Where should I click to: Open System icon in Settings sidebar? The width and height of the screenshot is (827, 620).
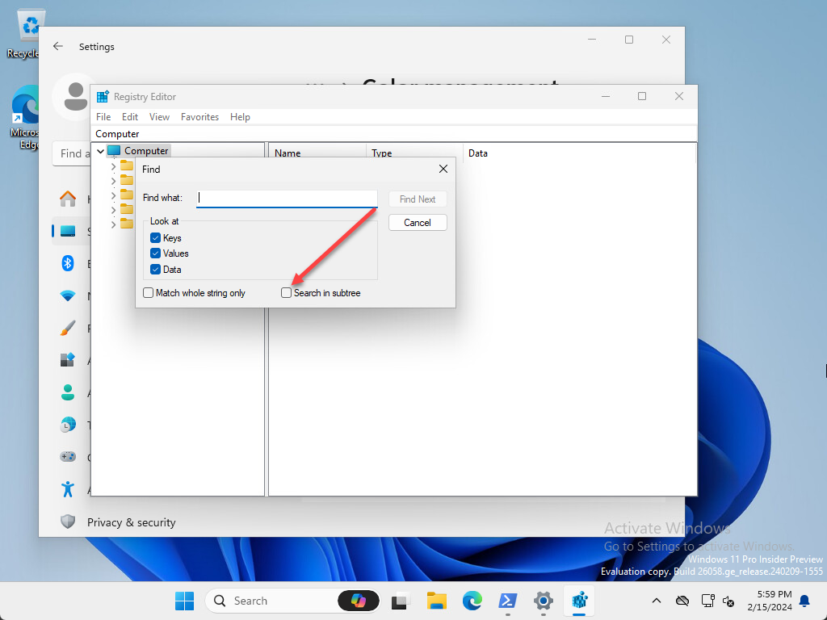click(x=68, y=231)
